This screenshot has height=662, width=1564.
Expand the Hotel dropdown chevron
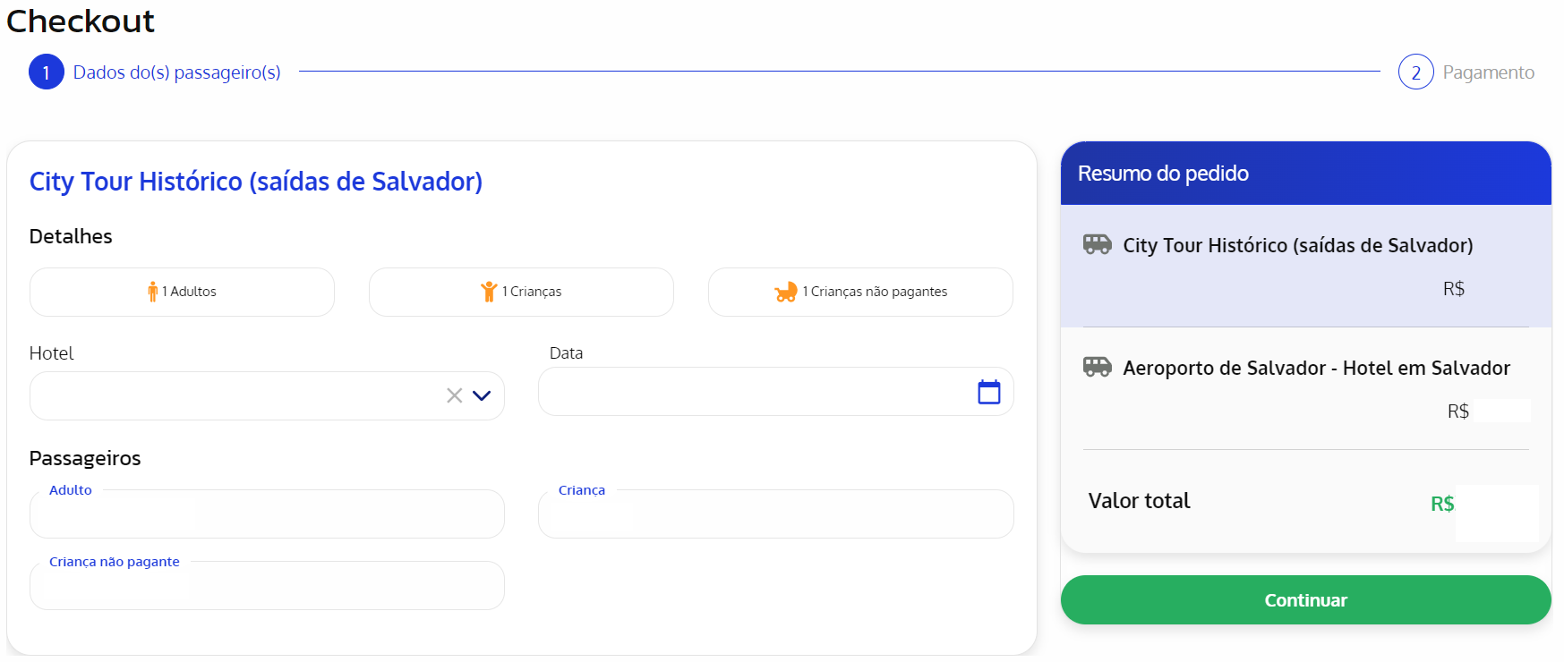point(482,395)
